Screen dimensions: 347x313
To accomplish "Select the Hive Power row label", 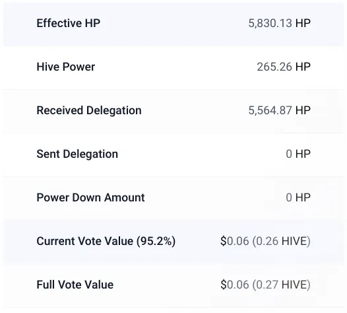I will 66,67.
